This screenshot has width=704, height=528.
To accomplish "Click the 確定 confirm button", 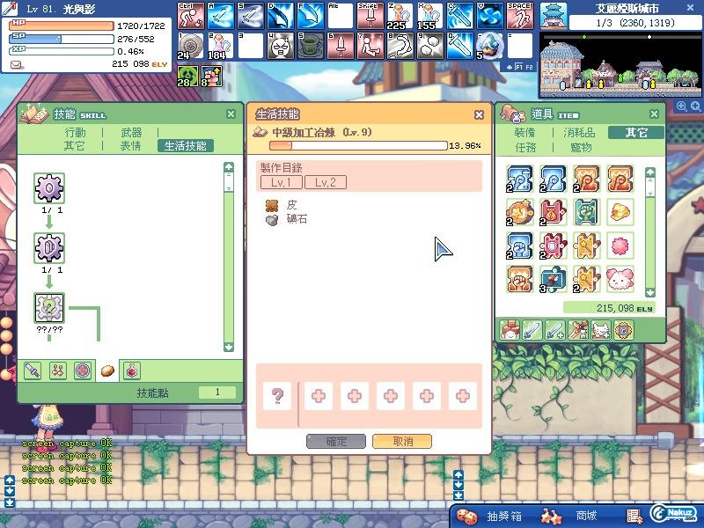I will coord(336,441).
